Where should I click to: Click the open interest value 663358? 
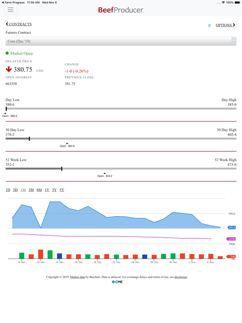[x=11, y=84]
